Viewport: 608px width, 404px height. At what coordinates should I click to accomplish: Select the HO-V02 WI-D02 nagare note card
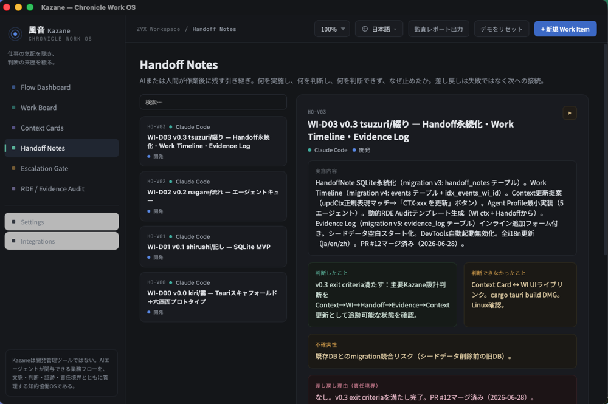[x=213, y=196]
